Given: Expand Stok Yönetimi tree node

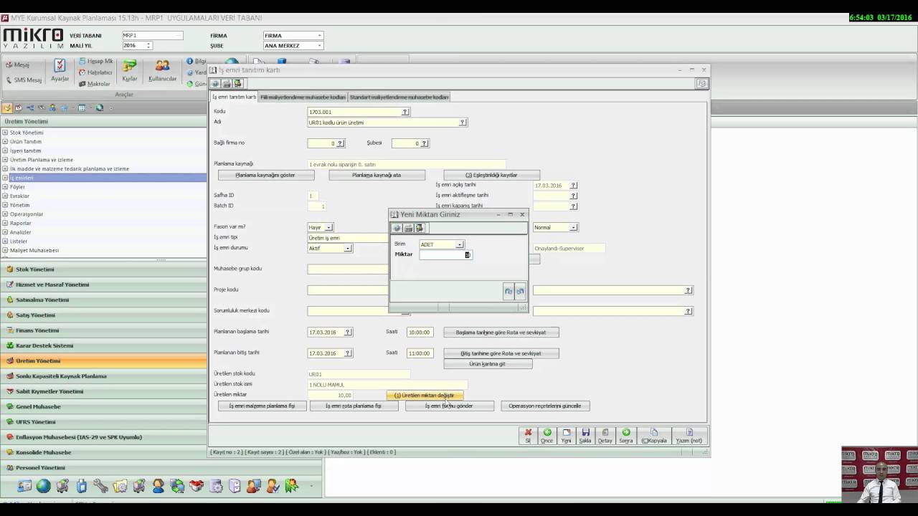Looking at the screenshot, I should click(5, 133).
